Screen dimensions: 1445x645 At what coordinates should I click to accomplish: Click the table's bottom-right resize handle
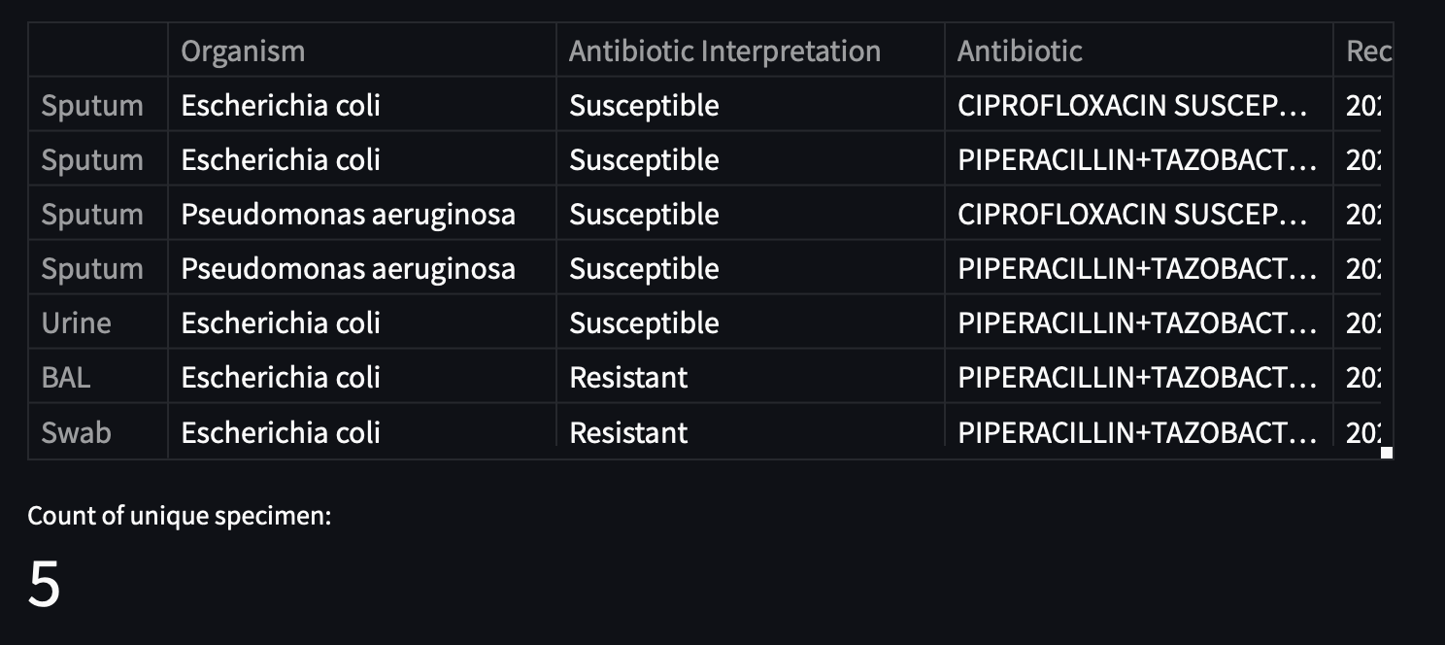coord(1387,453)
